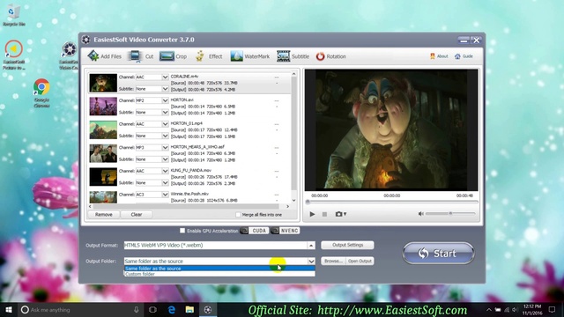Screen dimensions: 564x317
Task: Collapse the Output Folder dropdown arrow
Action: 311,262
